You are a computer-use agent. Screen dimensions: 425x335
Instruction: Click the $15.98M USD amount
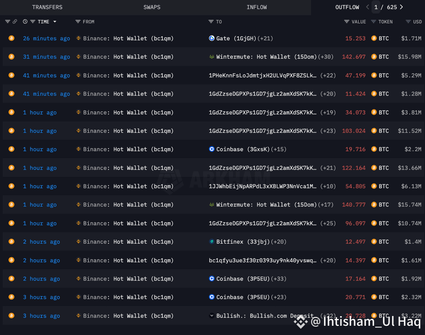click(x=410, y=57)
